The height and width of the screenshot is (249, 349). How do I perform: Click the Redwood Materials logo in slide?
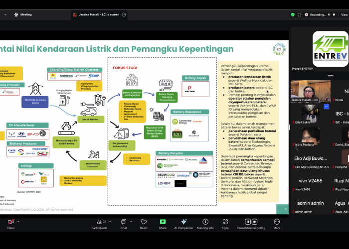(166, 175)
